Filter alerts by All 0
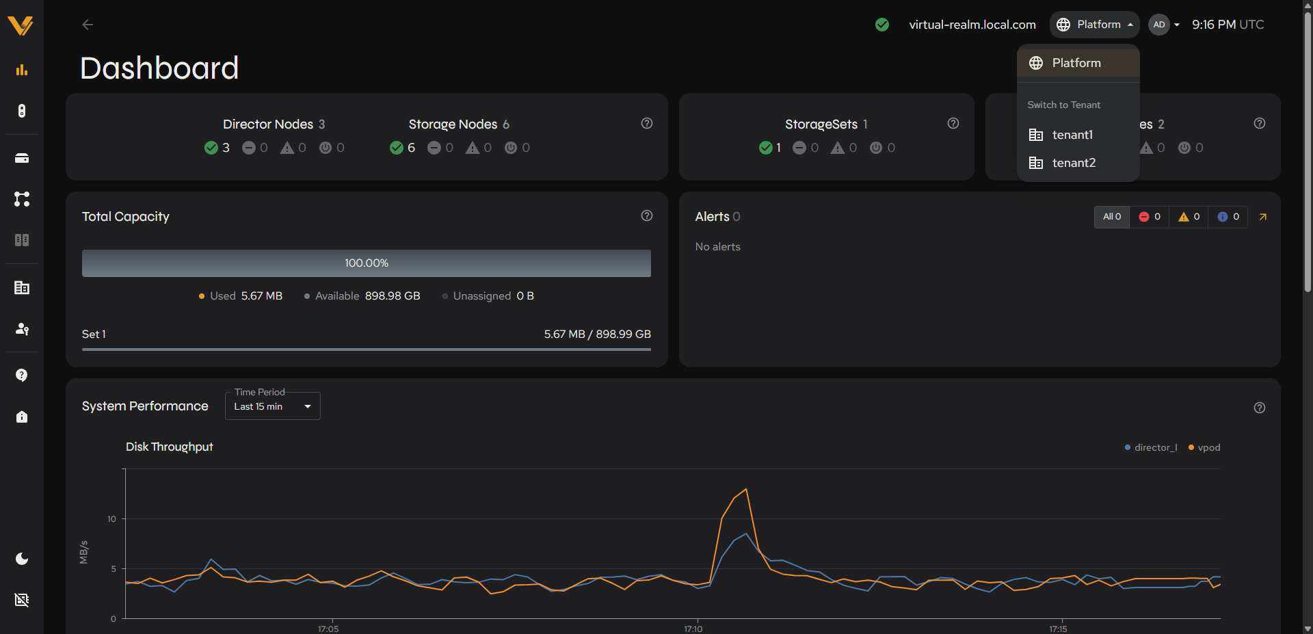Image resolution: width=1313 pixels, height=634 pixels. [x=1112, y=217]
